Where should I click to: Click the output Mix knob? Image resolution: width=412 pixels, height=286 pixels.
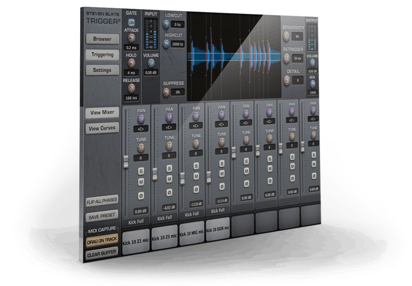point(312,84)
